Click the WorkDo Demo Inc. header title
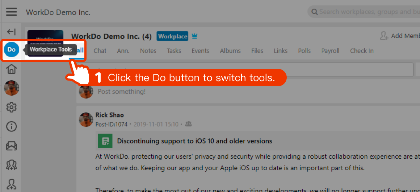Screen dimensions: 420x192 coord(58,12)
